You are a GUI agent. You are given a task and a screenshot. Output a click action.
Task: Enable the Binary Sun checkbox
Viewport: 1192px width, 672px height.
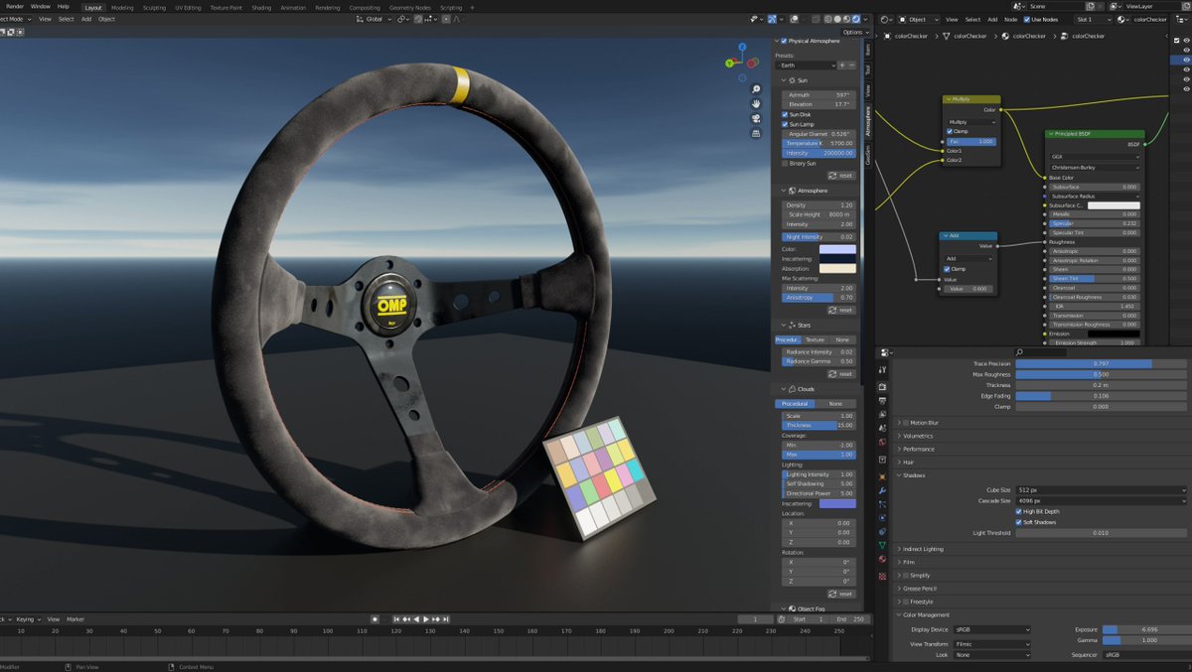(786, 163)
